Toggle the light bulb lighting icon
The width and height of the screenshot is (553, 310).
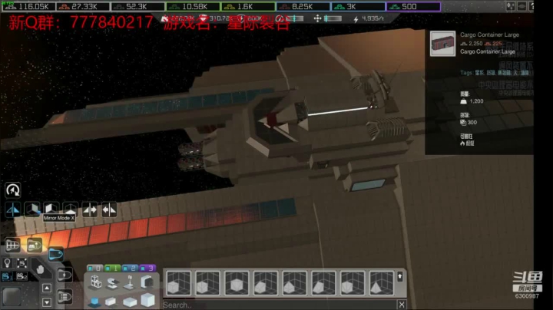tap(7, 262)
